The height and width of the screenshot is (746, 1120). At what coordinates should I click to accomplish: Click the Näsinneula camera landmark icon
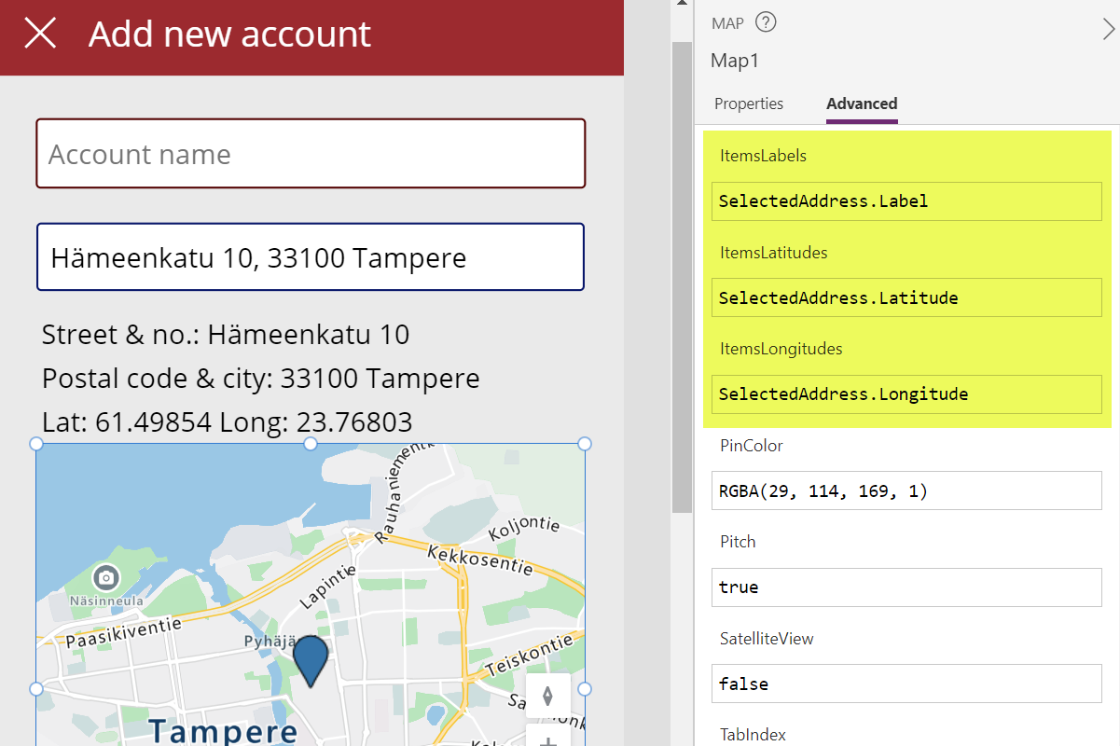click(106, 577)
